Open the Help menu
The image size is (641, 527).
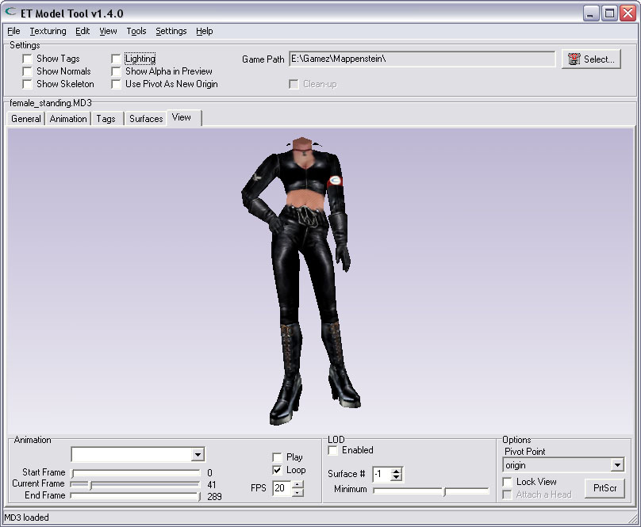point(205,31)
